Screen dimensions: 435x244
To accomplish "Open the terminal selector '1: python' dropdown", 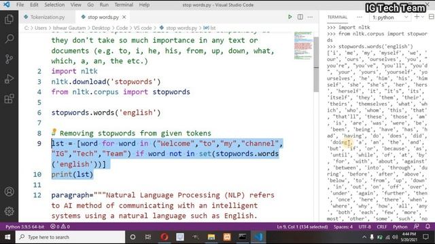I will pos(390,18).
